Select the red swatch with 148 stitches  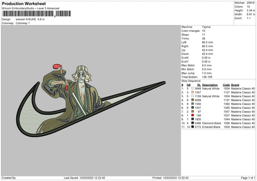point(192,115)
